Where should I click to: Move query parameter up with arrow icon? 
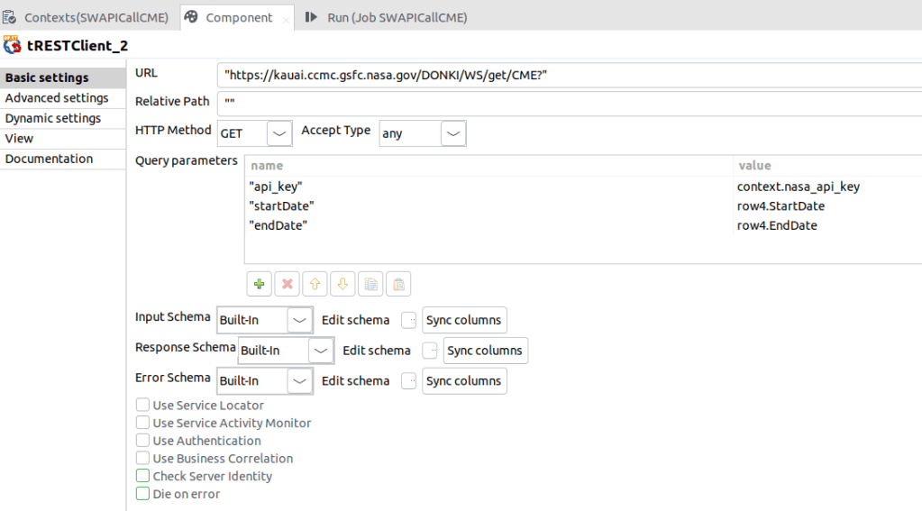[x=315, y=284]
